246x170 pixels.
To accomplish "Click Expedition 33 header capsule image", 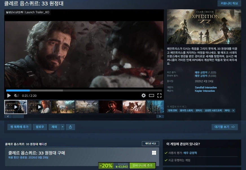I will pyautogui.click(x=204, y=27).
